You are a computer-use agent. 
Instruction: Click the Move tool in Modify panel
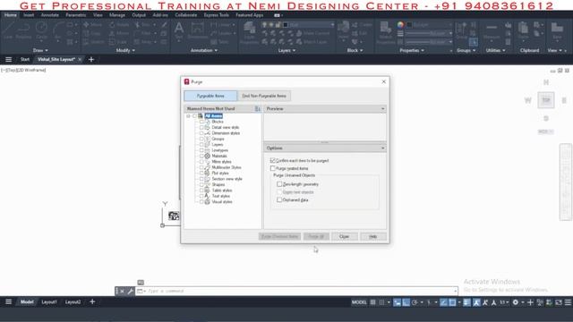93,25
